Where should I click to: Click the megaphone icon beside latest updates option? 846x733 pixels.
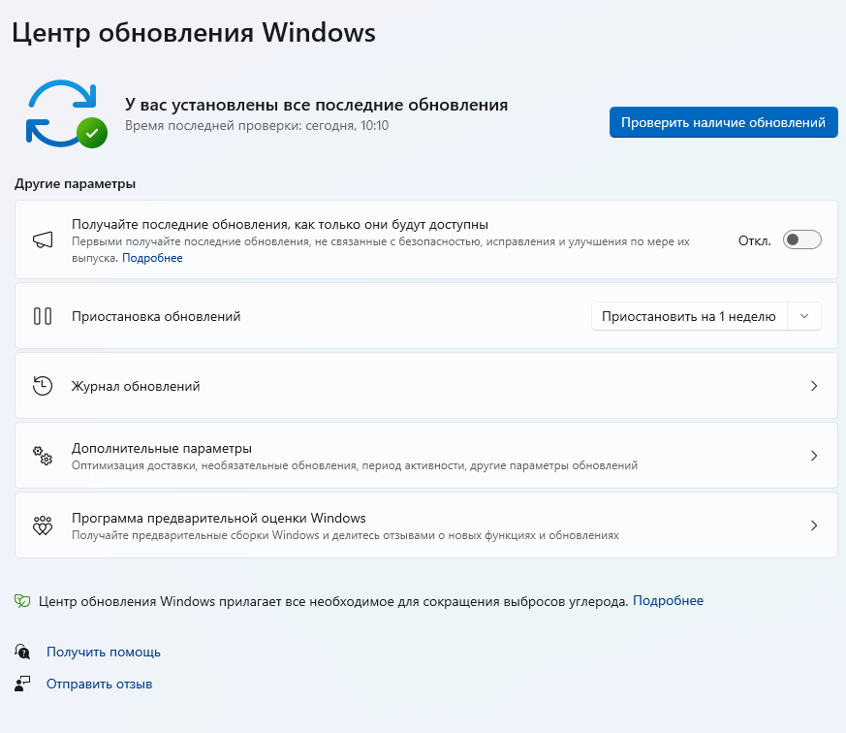[43, 240]
